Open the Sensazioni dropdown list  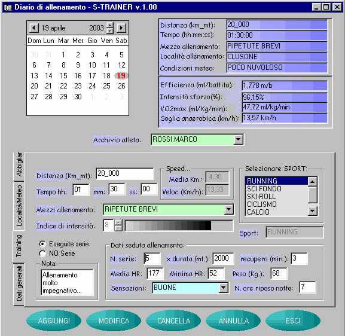pyautogui.click(x=224, y=288)
